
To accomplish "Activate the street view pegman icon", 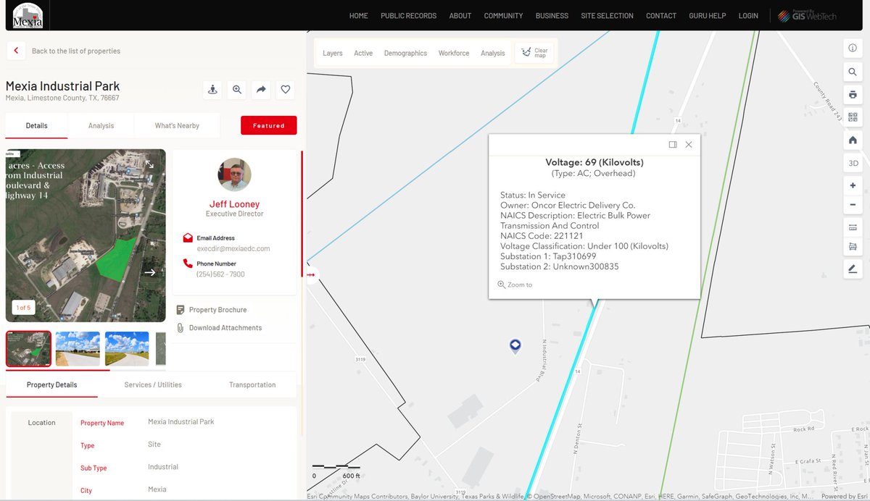I will pos(212,89).
